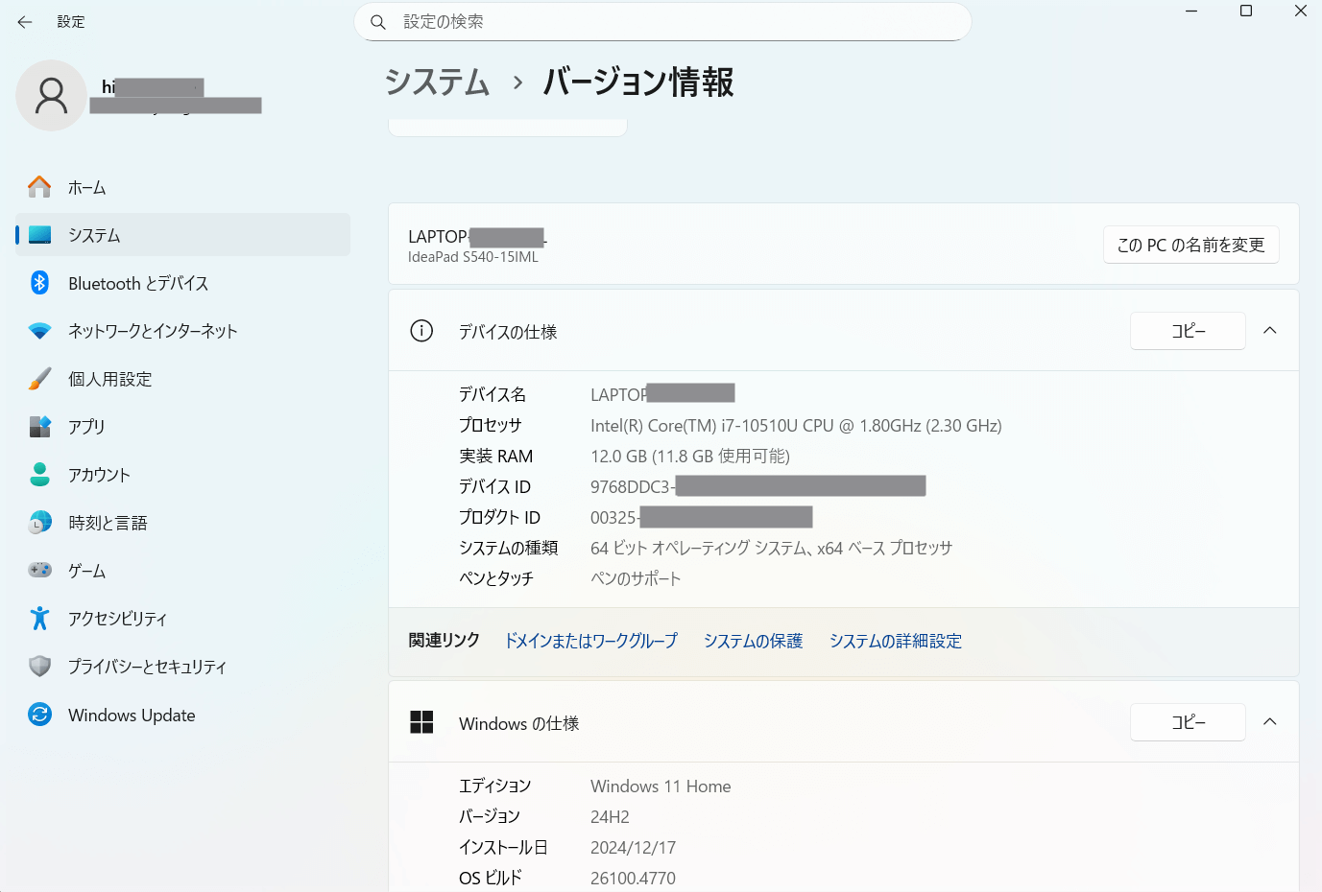The width and height of the screenshot is (1322, 892).
Task: Click the Windows Update sync icon
Action: tap(39, 715)
